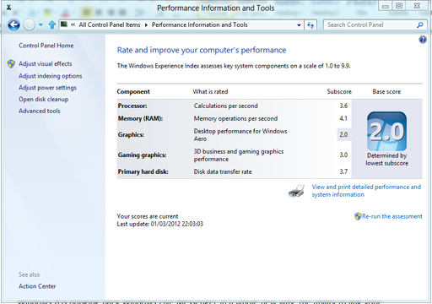The width and height of the screenshot is (432, 304).
Task: Click '3D business and gaming graphics performance' text
Action: 239,155
